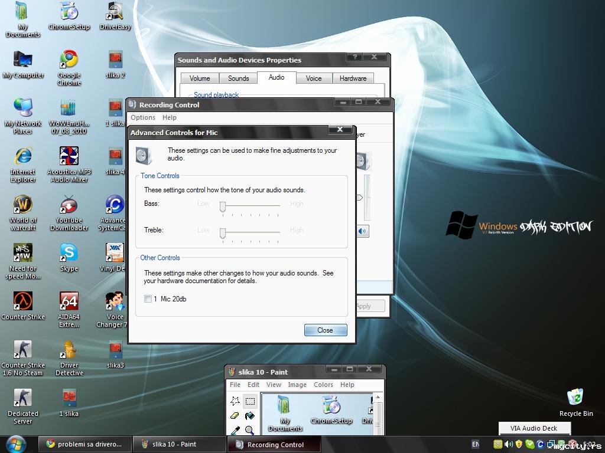Activate the rectangular Select tool in Paint
The height and width of the screenshot is (453, 605).
pyautogui.click(x=250, y=401)
